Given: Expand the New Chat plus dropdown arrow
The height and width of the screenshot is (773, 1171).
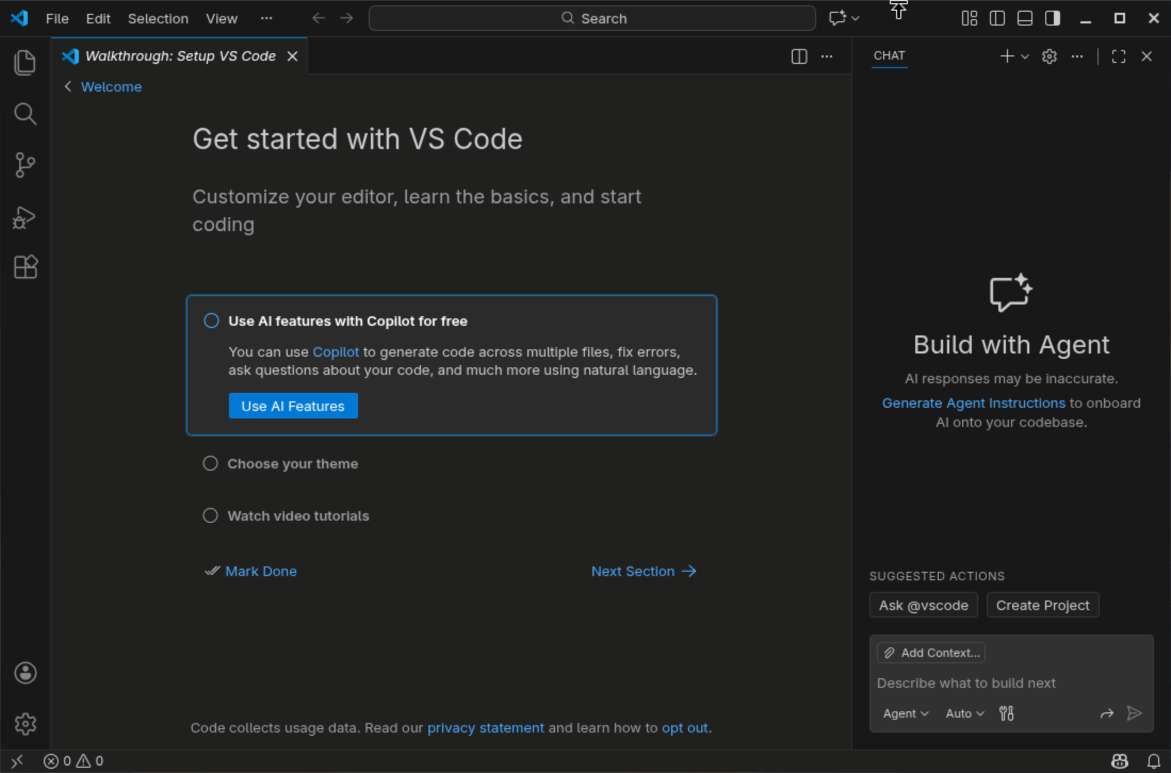Looking at the screenshot, I should pyautogui.click(x=1025, y=56).
